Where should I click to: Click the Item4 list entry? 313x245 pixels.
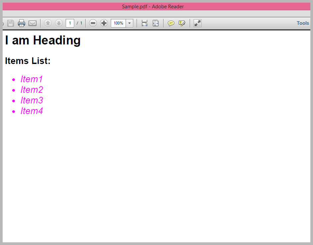[32, 111]
